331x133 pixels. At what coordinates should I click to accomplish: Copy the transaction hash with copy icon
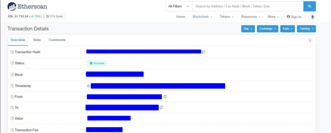click(x=203, y=52)
